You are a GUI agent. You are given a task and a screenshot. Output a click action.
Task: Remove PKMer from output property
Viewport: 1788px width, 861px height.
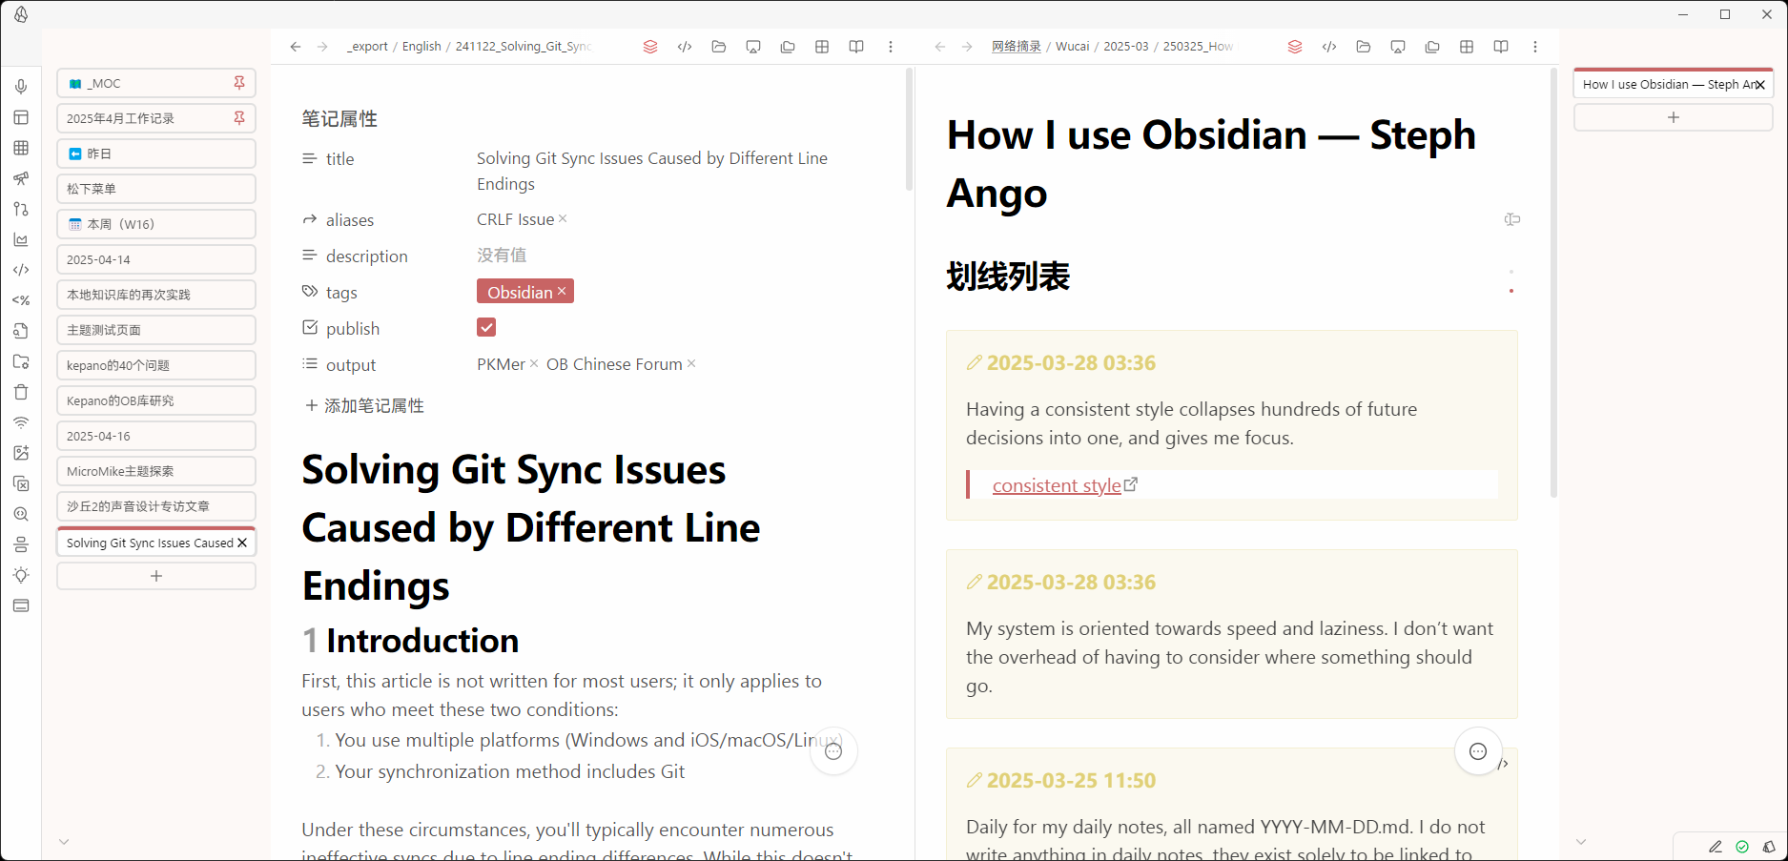pos(534,363)
